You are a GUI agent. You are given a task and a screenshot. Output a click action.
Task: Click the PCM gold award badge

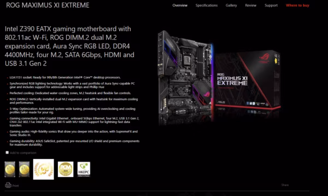coord(66,169)
